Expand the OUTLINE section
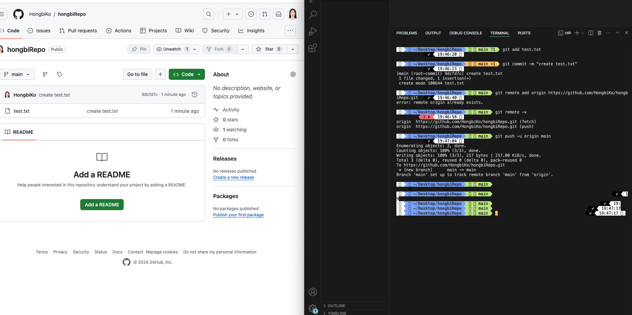This screenshot has width=632, height=315. click(x=355, y=306)
